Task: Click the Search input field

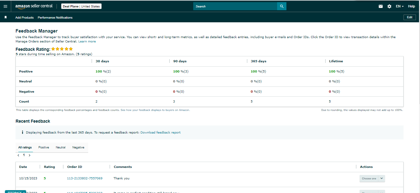Action: (x=235, y=6)
